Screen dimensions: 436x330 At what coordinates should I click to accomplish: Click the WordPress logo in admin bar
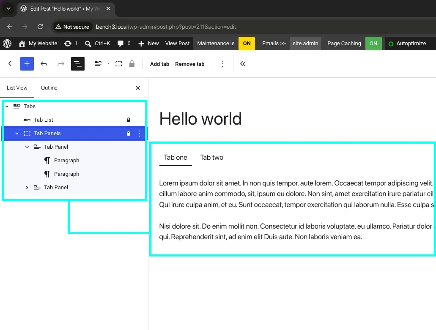point(7,44)
